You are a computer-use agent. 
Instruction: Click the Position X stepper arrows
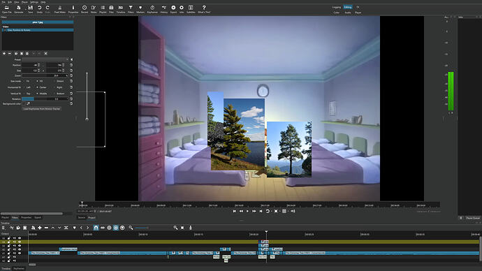tap(39, 65)
